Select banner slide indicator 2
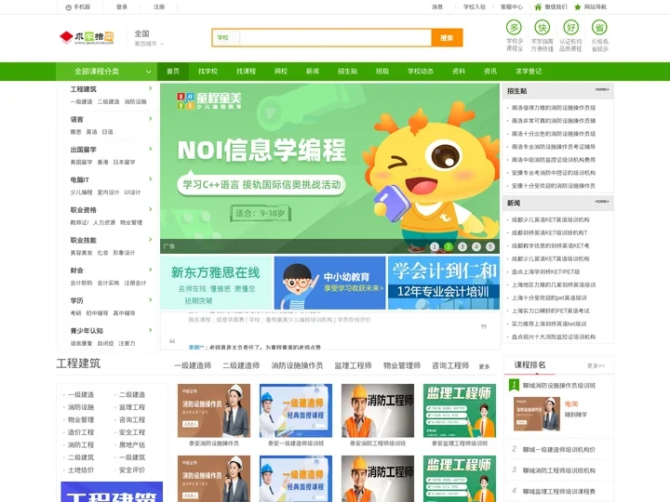Image resolution: width=670 pixels, height=502 pixels. point(449,246)
